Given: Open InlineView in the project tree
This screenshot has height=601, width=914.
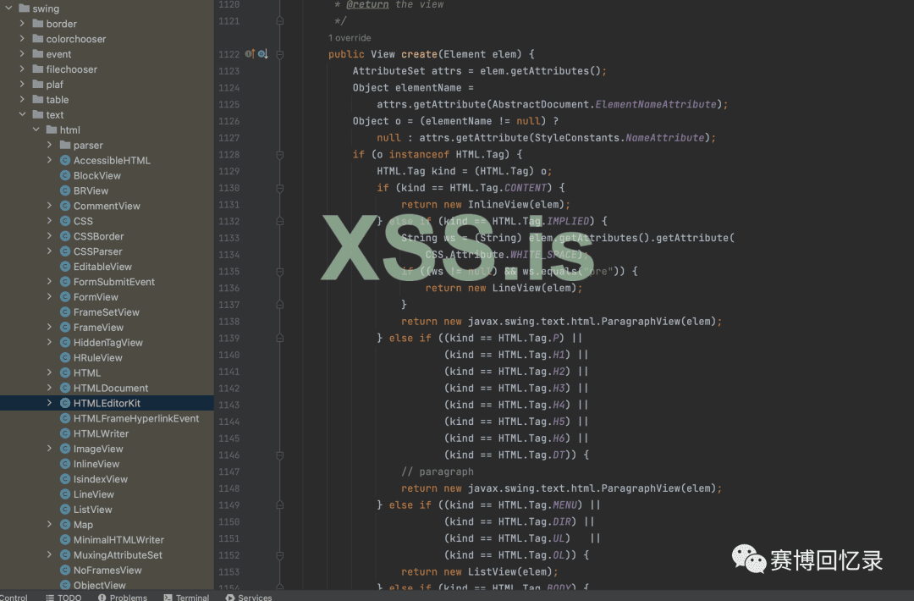Looking at the screenshot, I should (x=96, y=464).
